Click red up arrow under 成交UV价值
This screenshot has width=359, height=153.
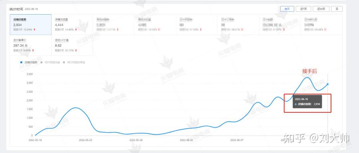76,50
